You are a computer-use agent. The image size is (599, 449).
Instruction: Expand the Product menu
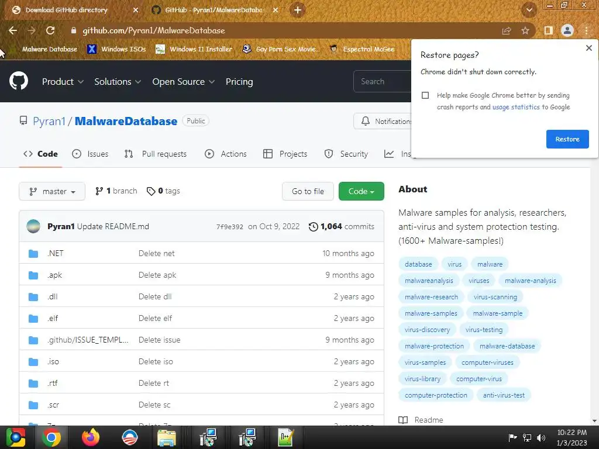point(63,82)
